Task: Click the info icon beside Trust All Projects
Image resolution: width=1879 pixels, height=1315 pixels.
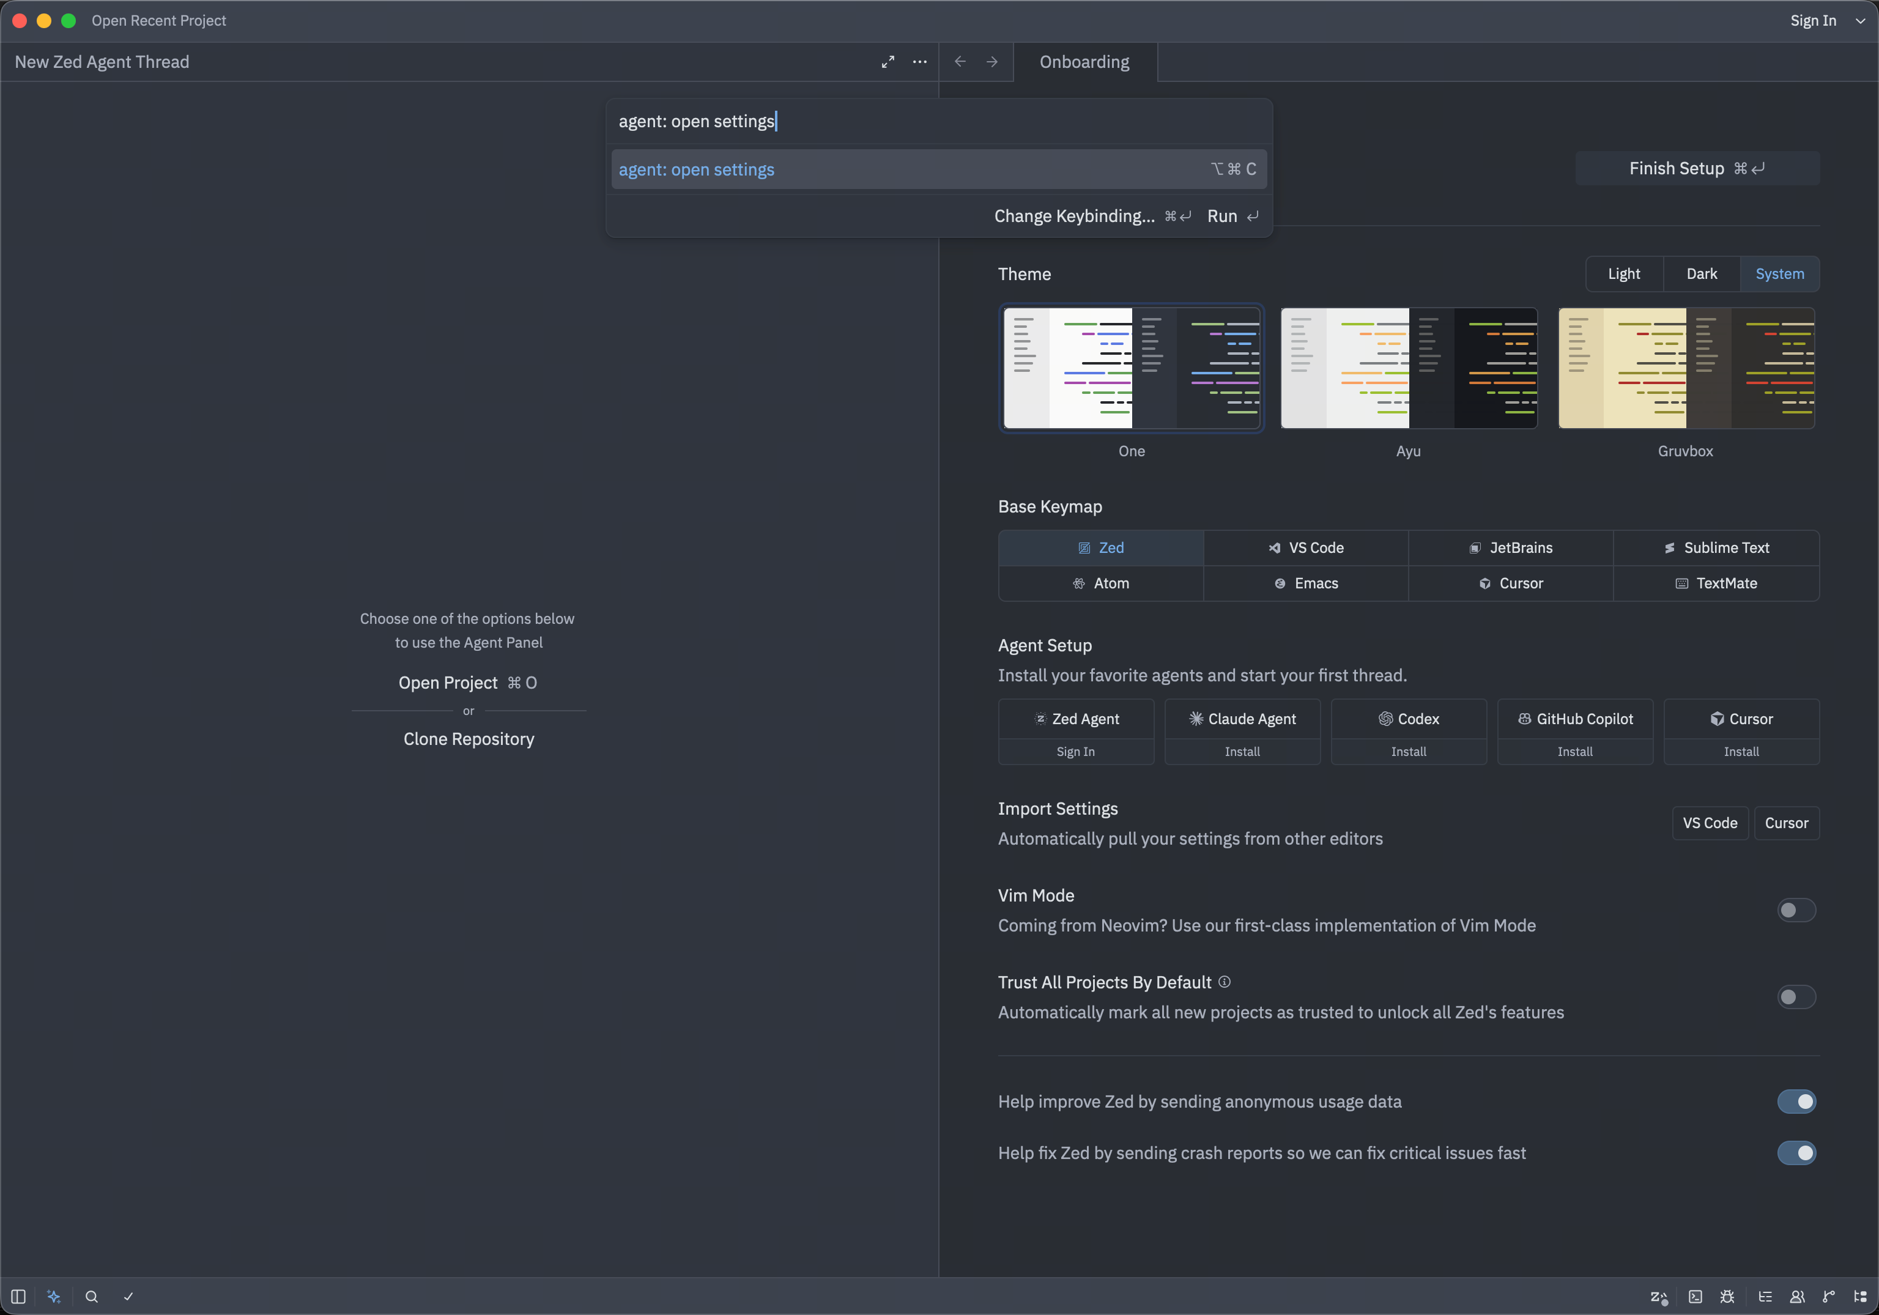Action: [1225, 982]
